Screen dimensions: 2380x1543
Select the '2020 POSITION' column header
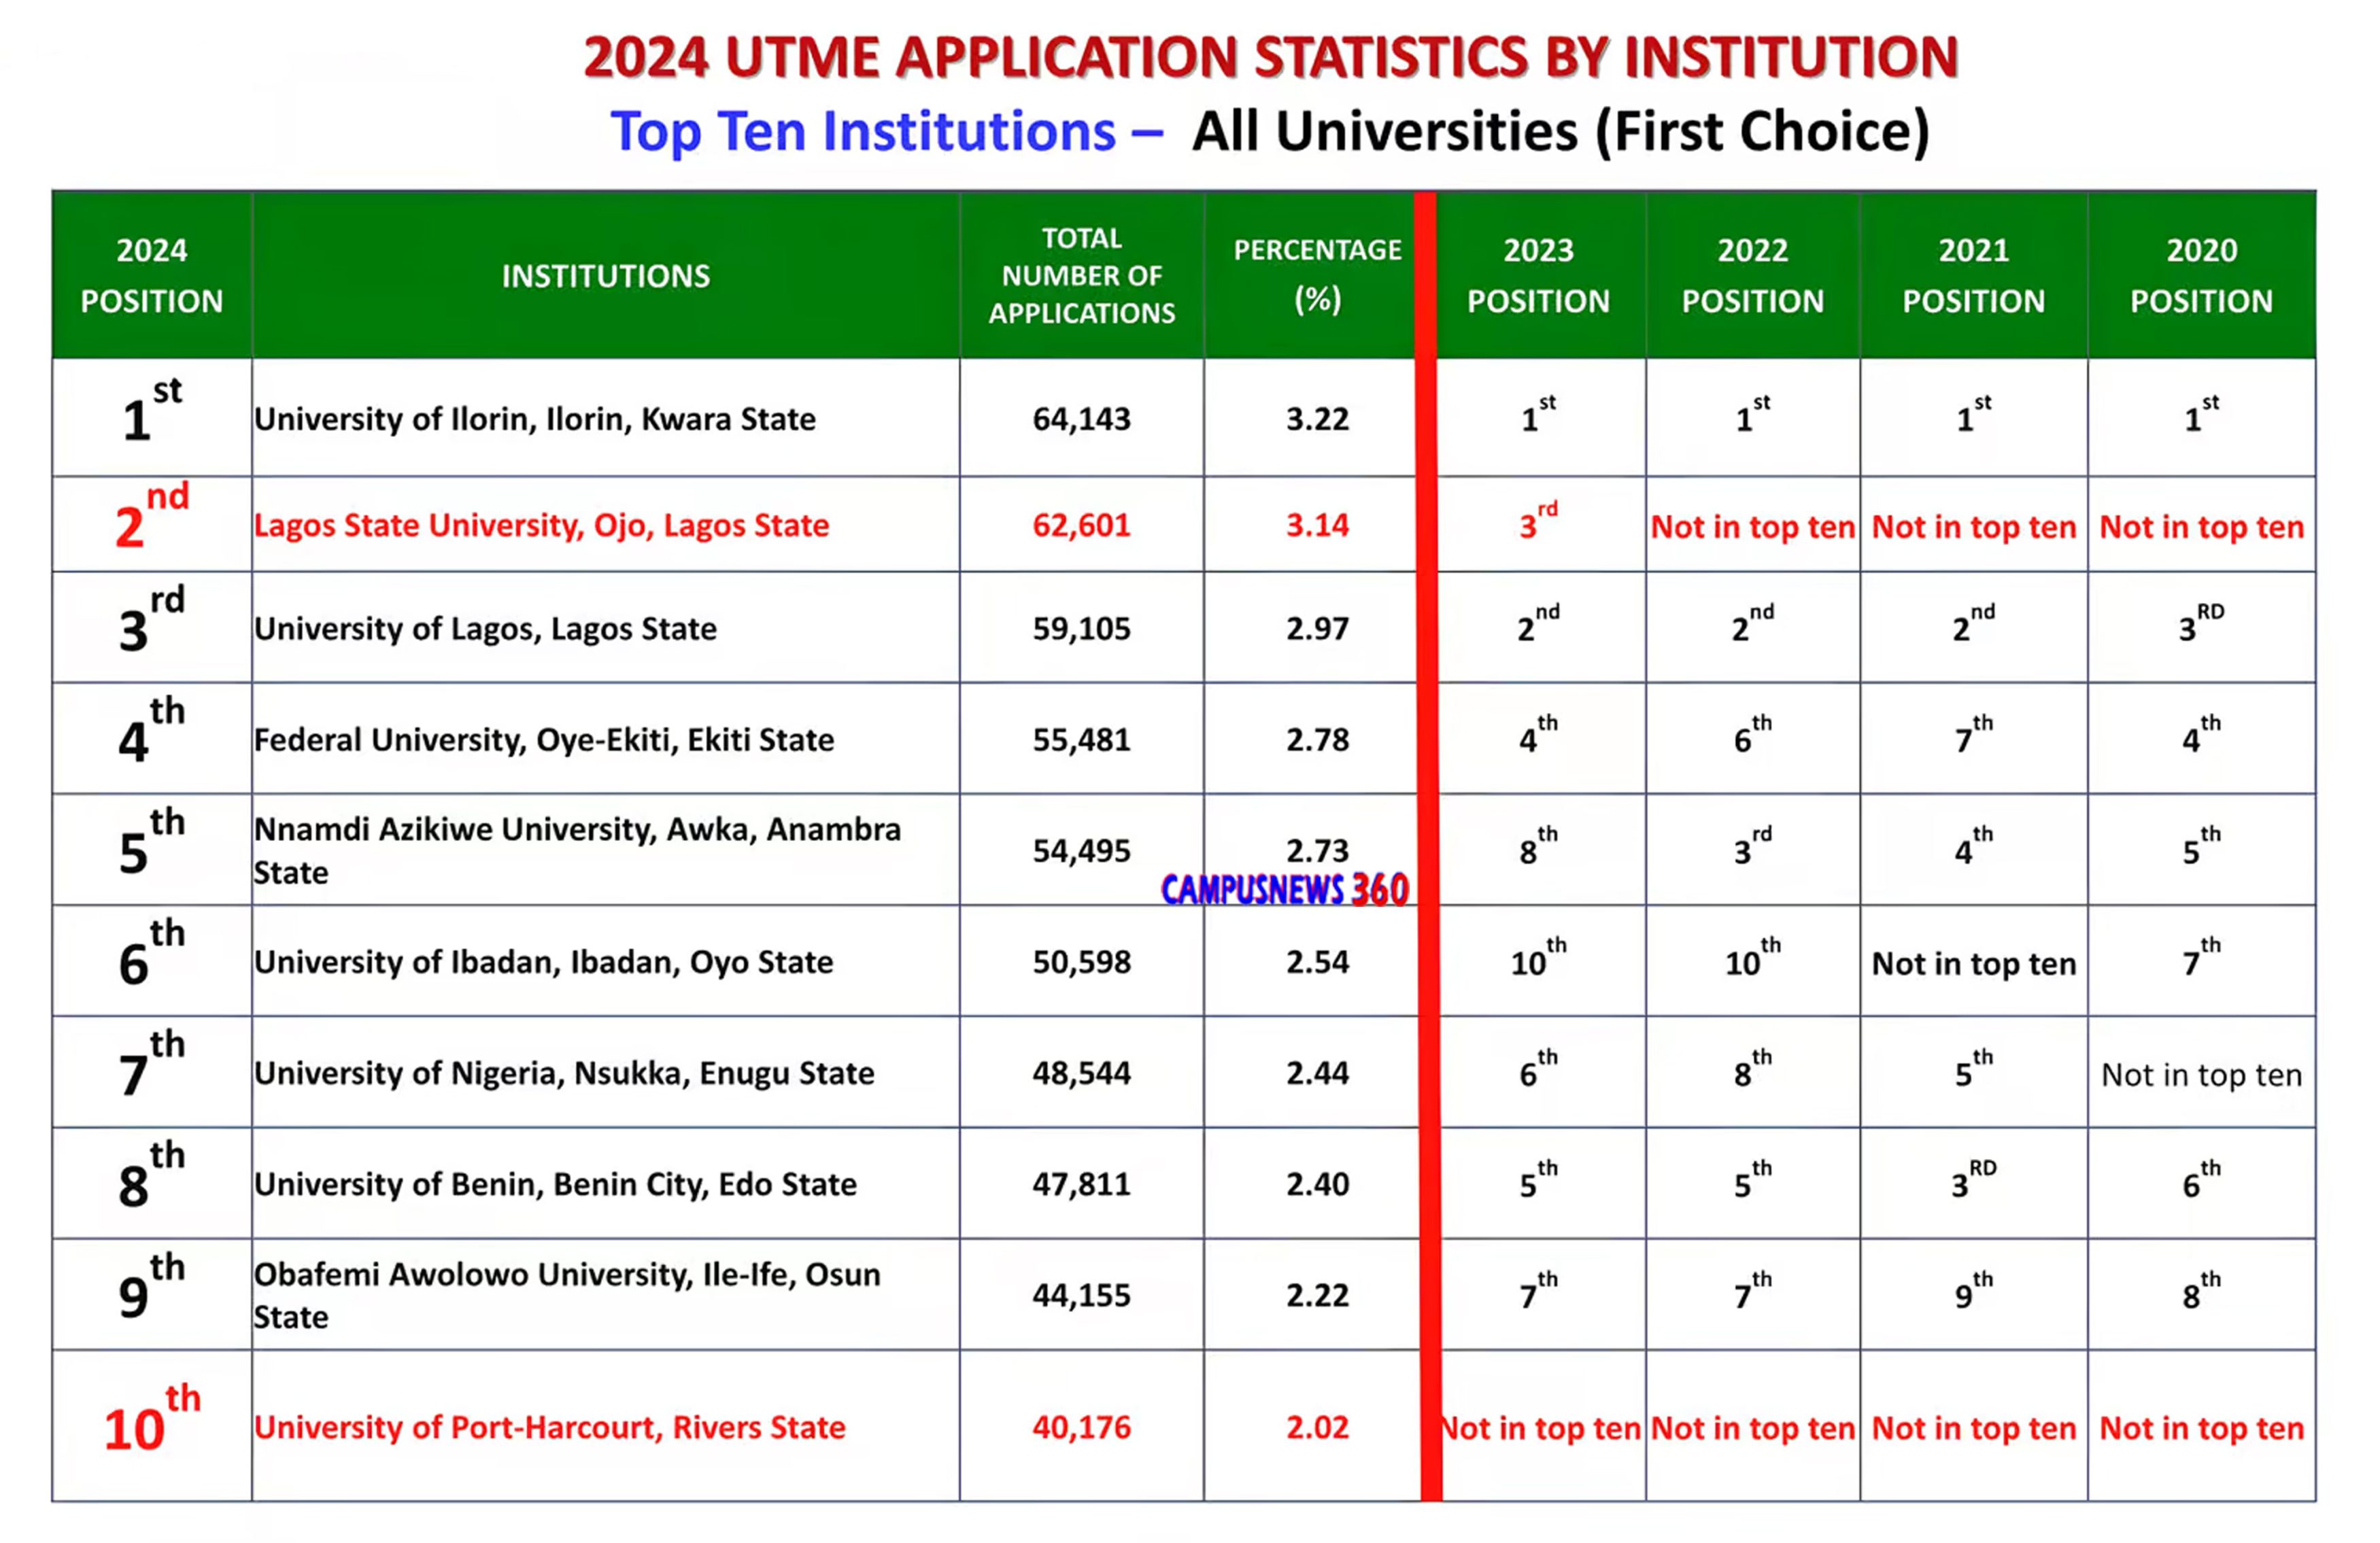2202,275
